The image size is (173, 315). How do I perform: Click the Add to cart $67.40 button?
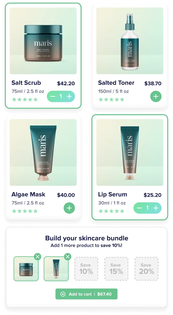[x=86, y=294]
